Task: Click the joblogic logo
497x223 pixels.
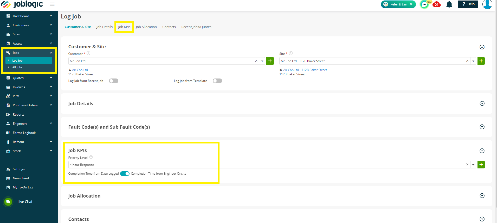Action: tap(22, 4)
